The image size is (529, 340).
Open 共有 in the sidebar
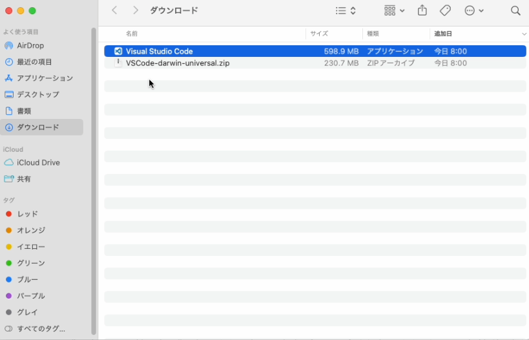[x=24, y=179]
